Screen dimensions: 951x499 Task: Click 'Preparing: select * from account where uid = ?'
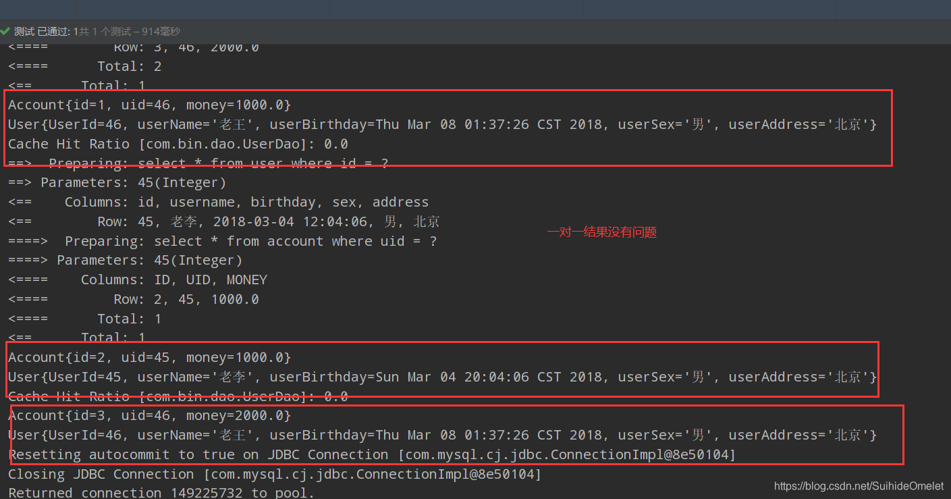pyautogui.click(x=251, y=241)
